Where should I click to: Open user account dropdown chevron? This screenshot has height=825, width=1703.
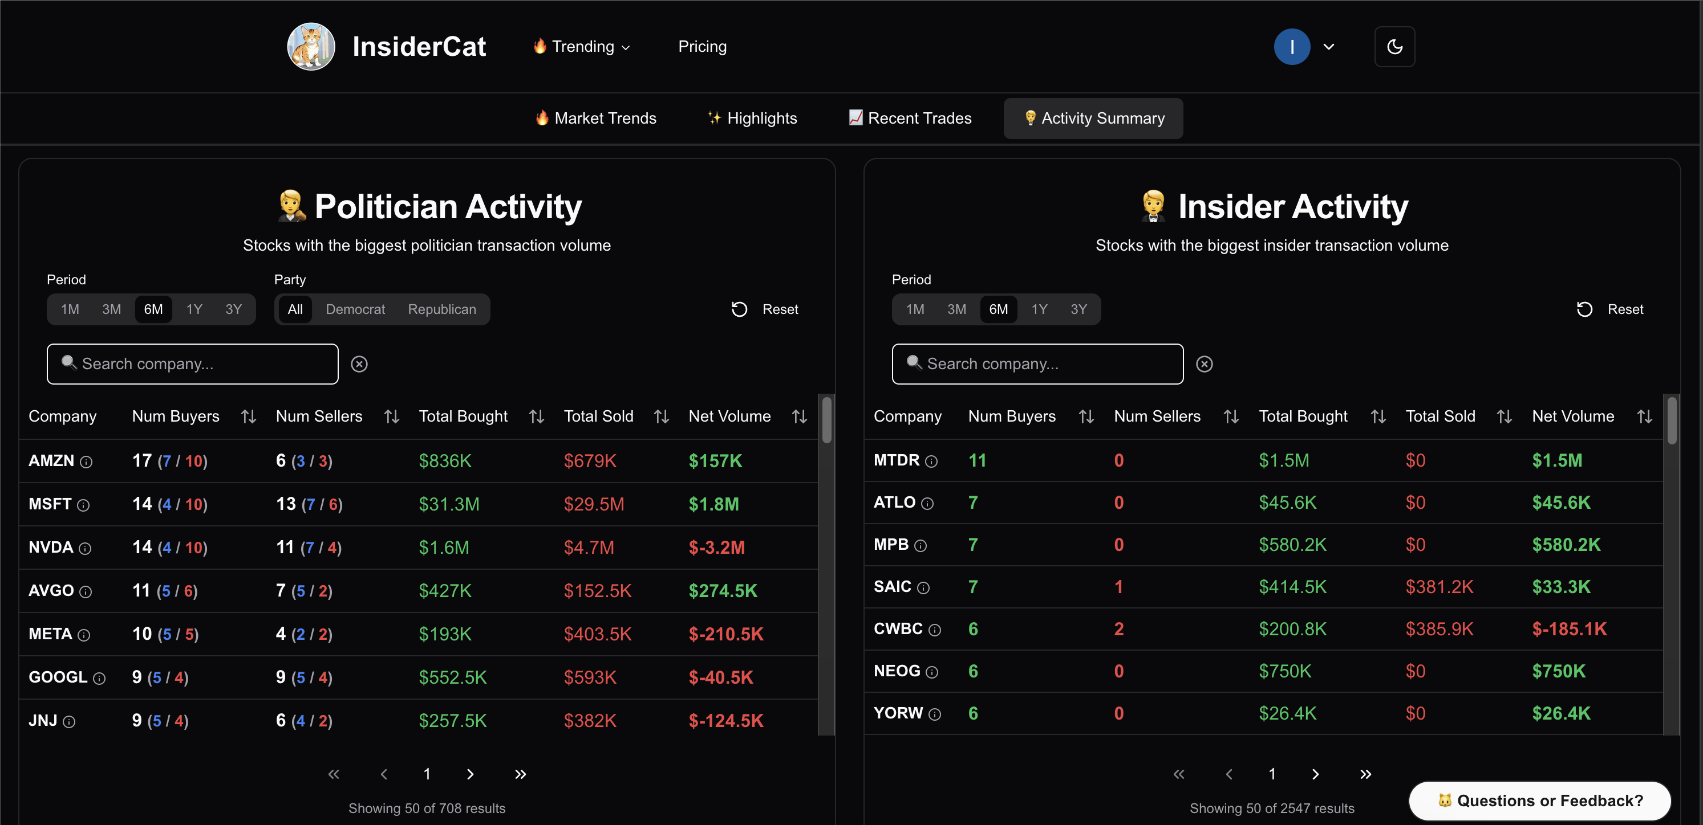1328,47
